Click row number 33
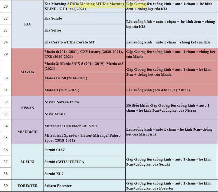218x192 pixels. (x=5, y=114)
